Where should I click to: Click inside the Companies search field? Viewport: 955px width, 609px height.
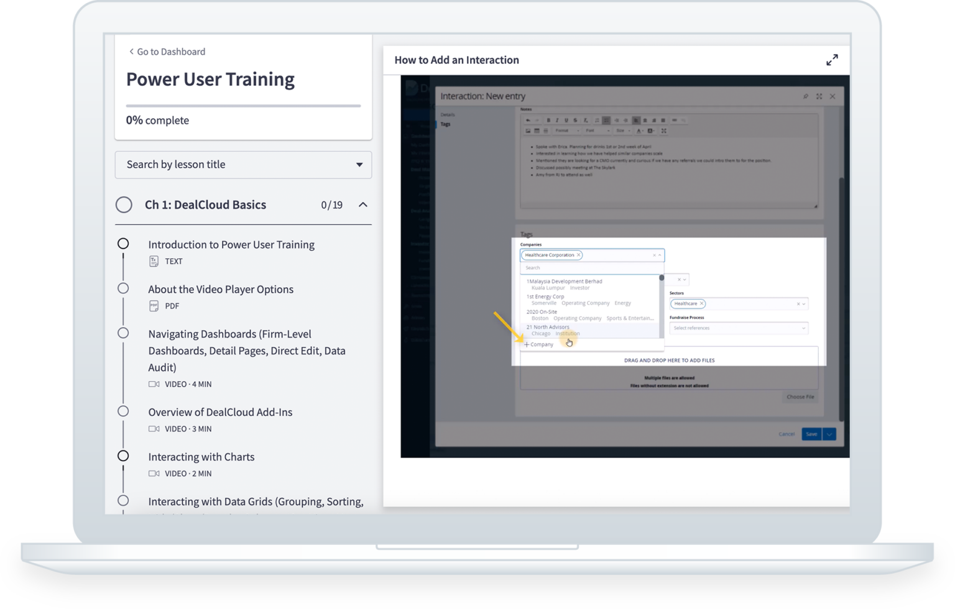coord(591,267)
